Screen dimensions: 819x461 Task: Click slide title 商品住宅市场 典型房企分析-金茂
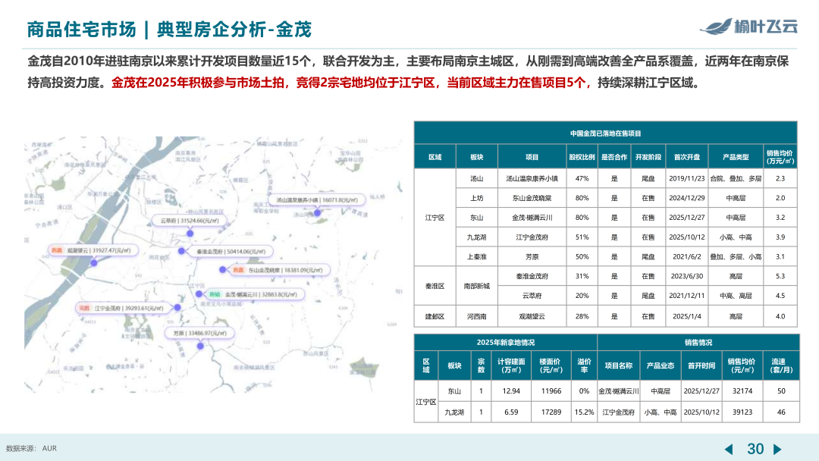tap(169, 30)
